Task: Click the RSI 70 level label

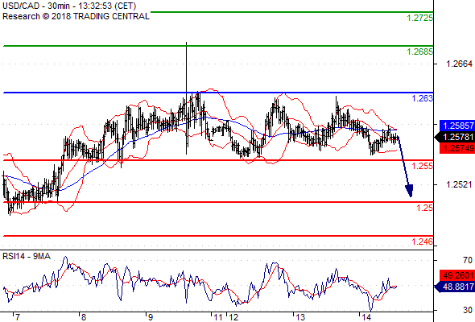Action: point(468,260)
